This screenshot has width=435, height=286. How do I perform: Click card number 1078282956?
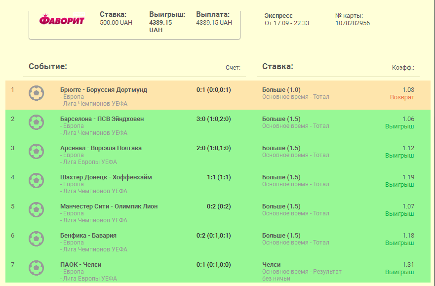click(353, 23)
